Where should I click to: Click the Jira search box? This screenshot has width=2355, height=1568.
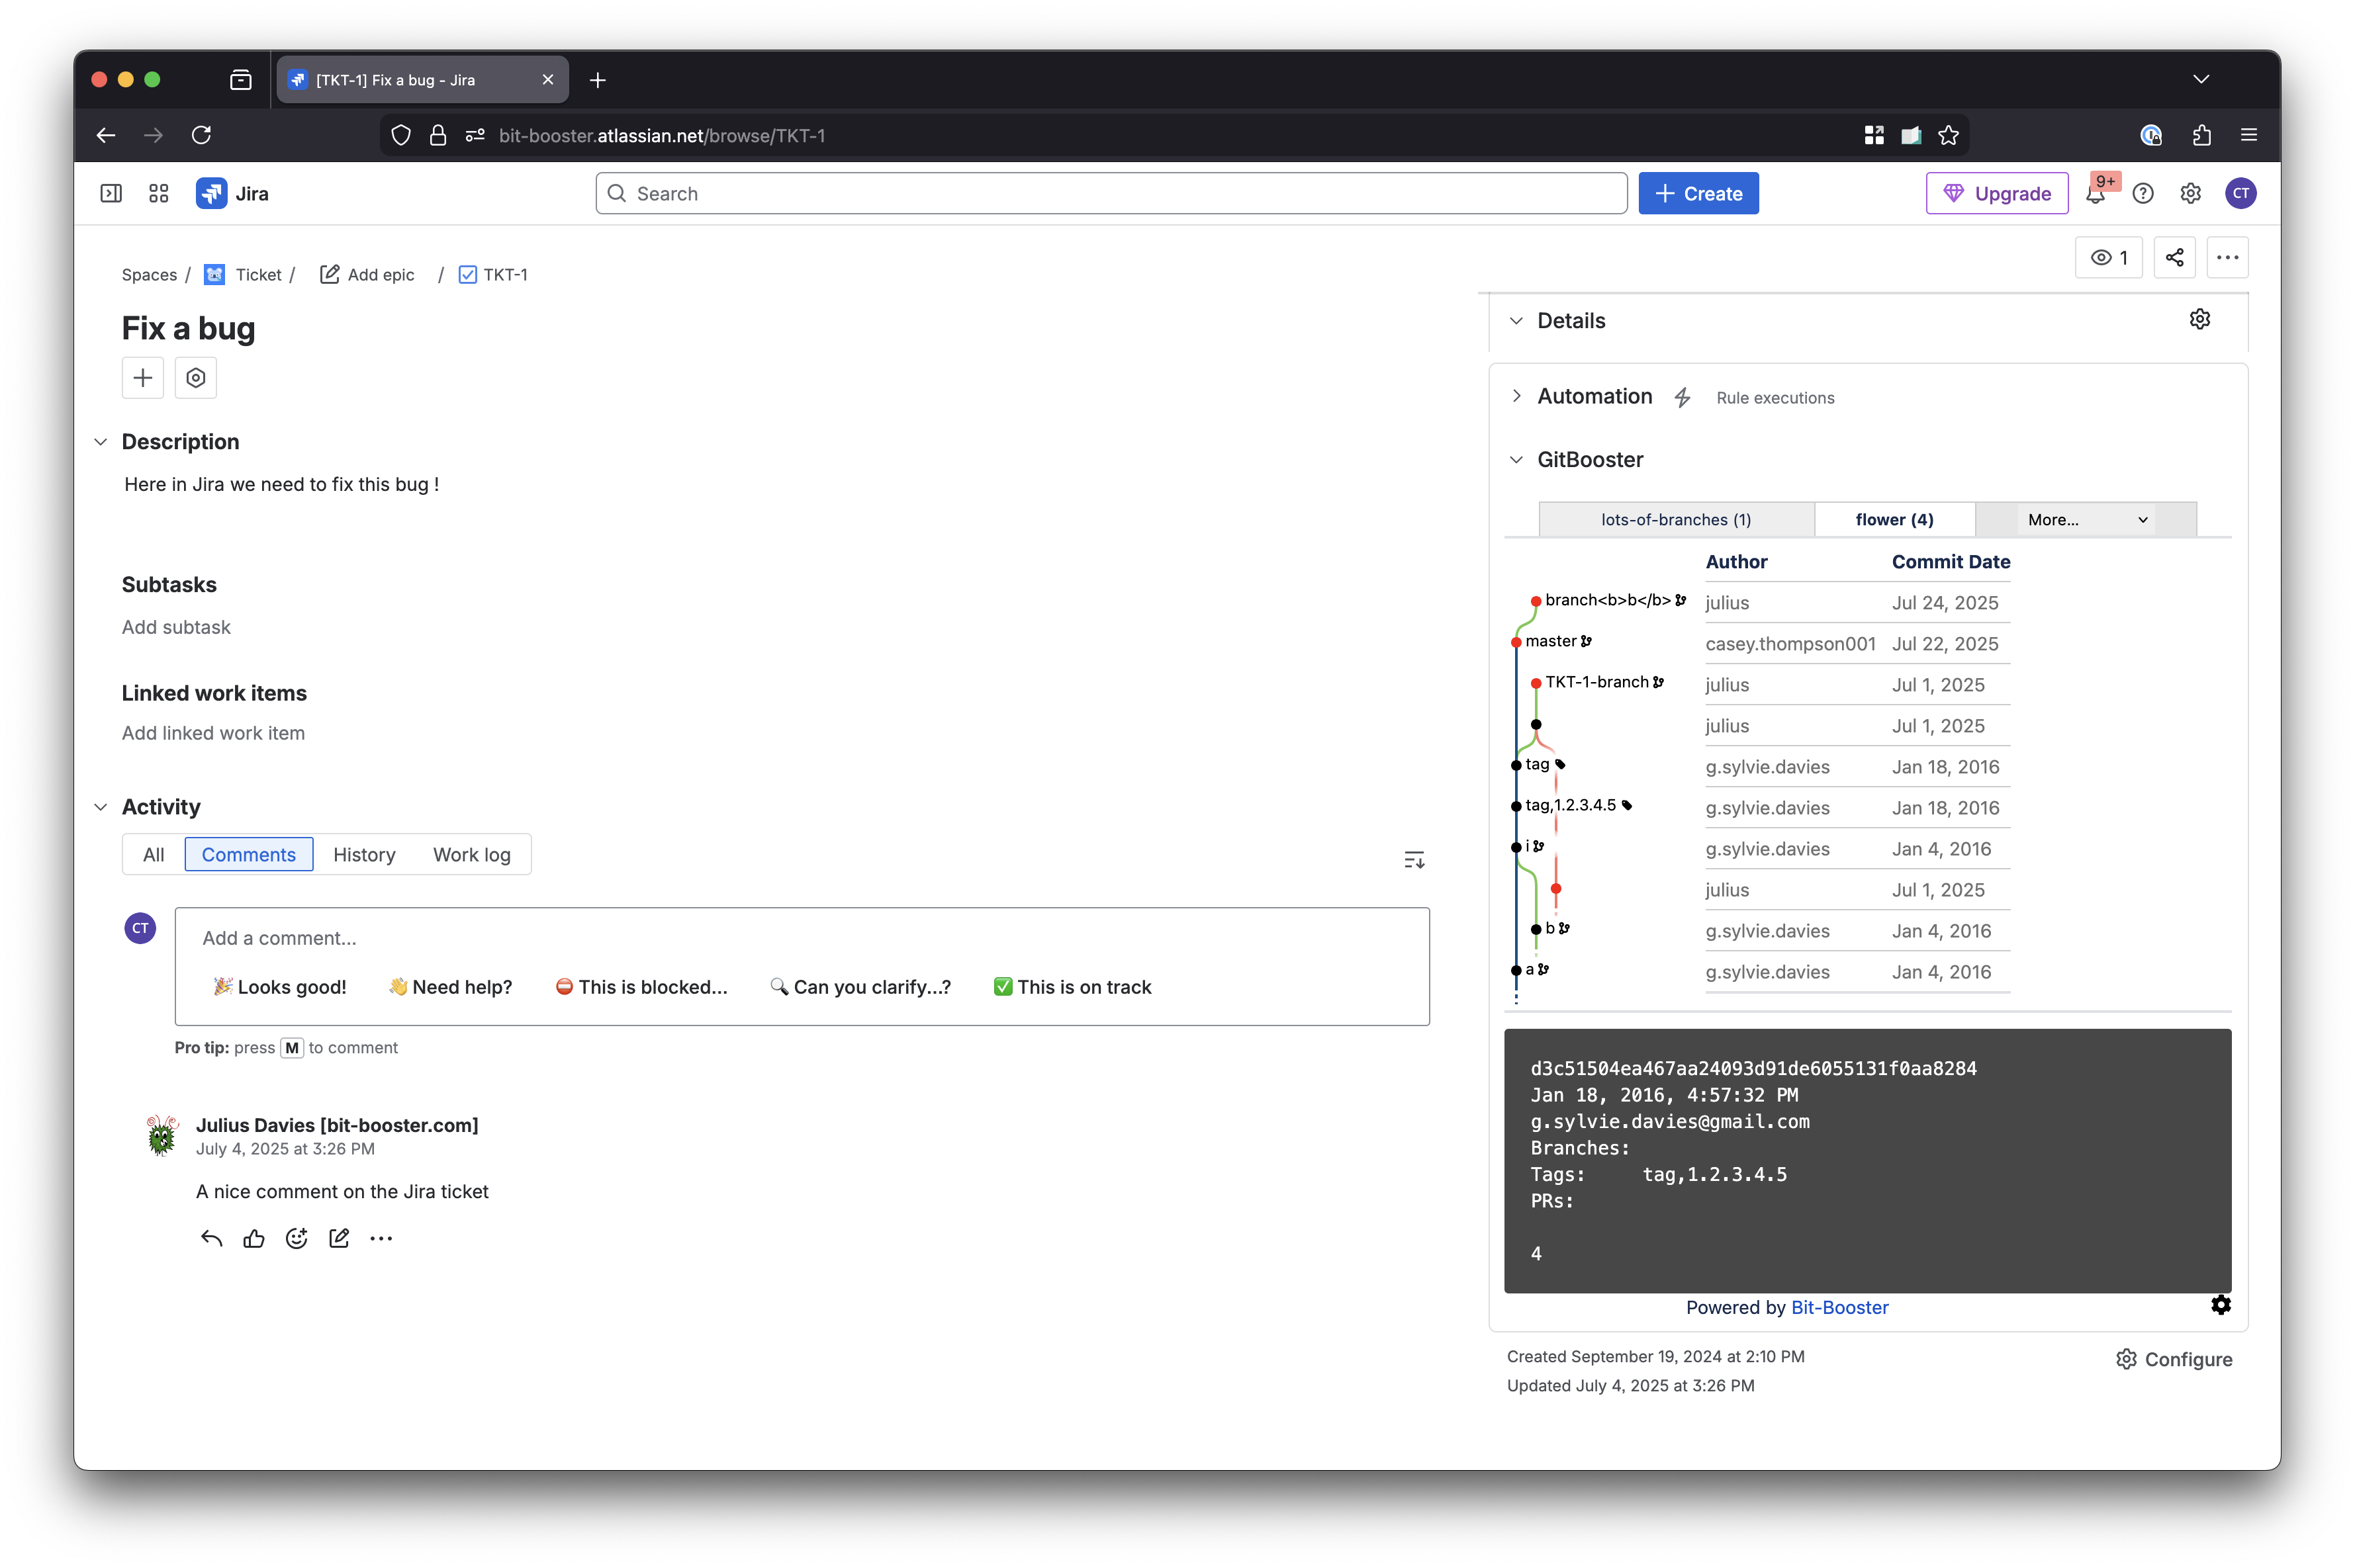click(x=1111, y=193)
